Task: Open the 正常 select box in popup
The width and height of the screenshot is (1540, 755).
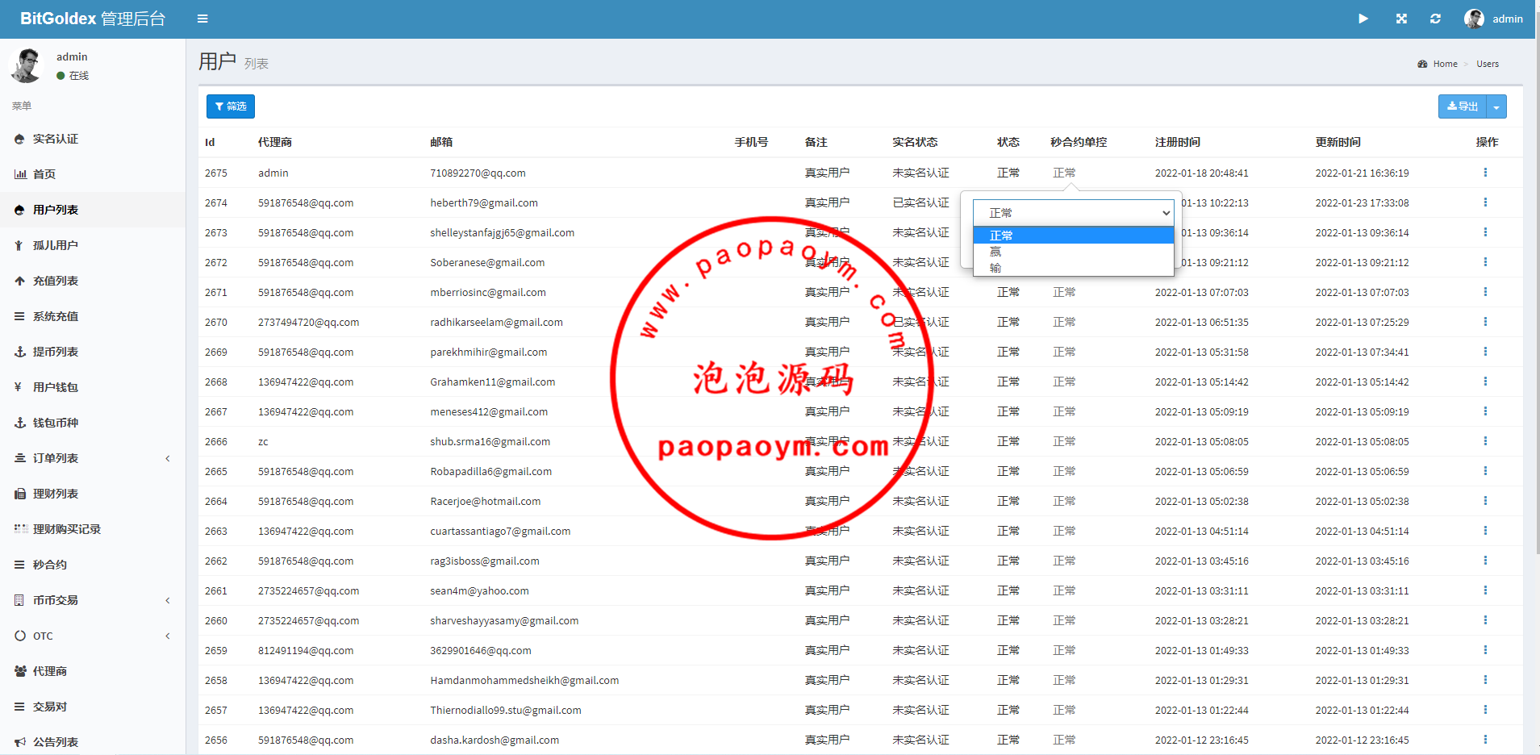Action: [x=1072, y=213]
